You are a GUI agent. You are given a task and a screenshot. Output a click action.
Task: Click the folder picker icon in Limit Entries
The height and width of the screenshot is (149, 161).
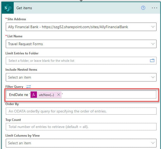[152, 60]
